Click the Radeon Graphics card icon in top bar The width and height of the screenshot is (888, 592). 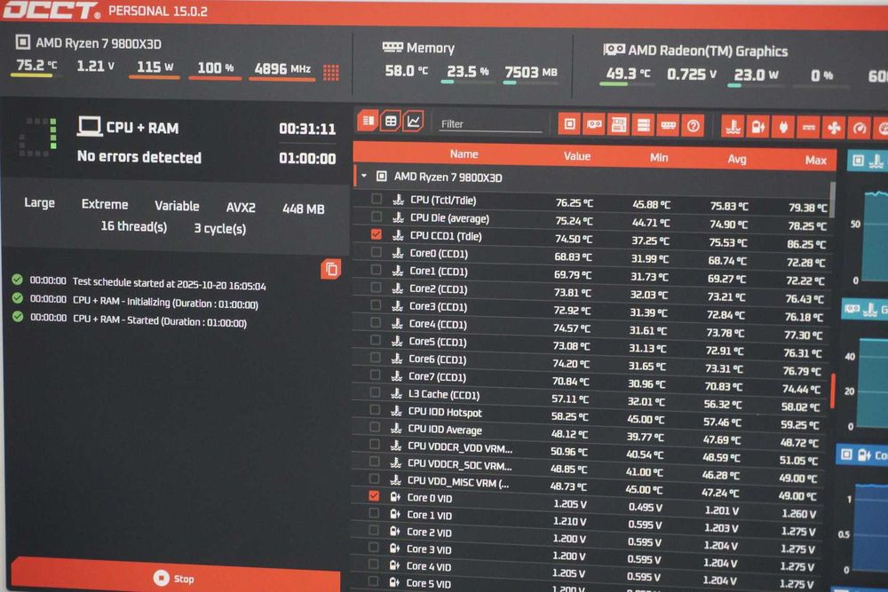click(614, 50)
